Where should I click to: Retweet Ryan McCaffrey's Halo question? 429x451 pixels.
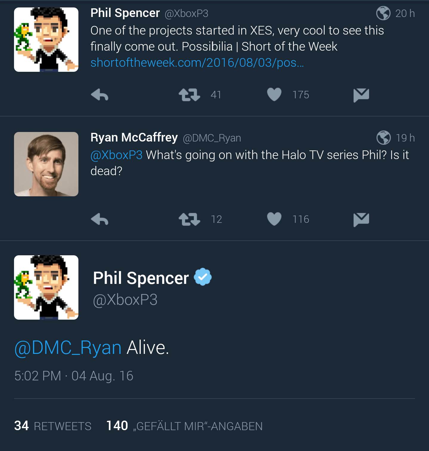click(189, 219)
